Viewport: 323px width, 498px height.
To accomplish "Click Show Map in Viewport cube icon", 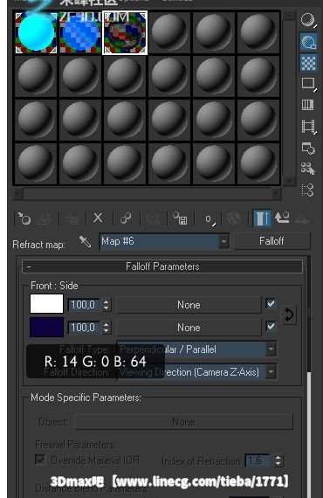I will (234, 218).
